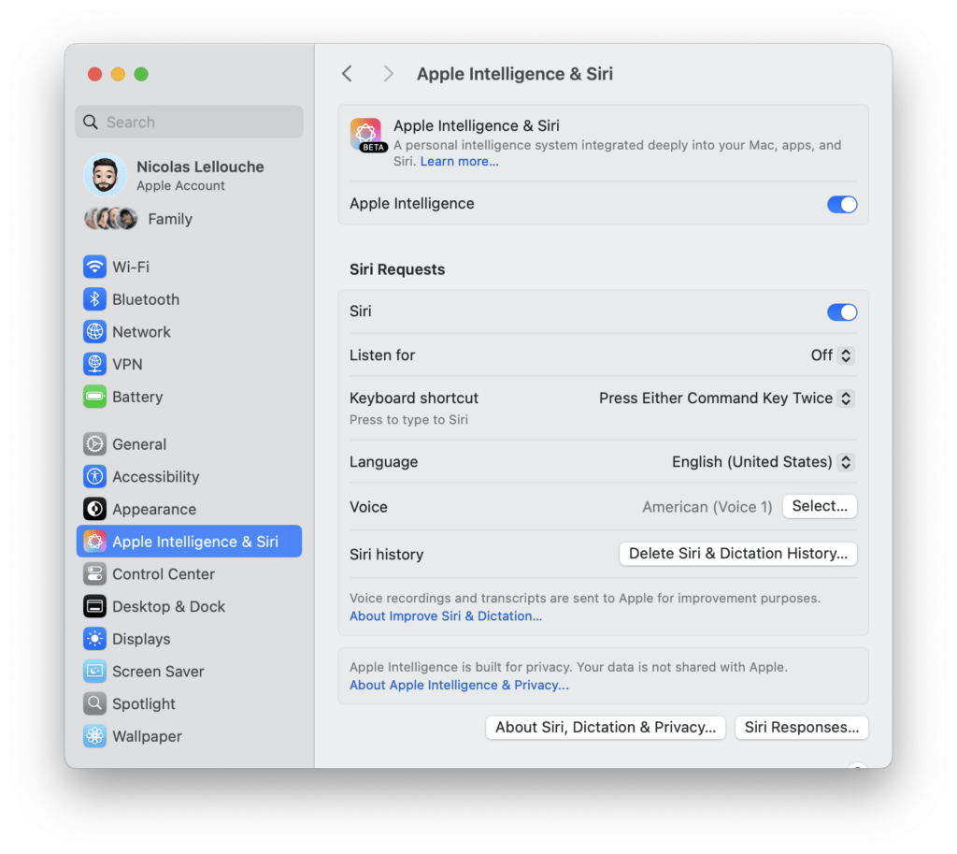This screenshot has height=854, width=957.
Task: Click the voice Select… button
Action: 820,506
